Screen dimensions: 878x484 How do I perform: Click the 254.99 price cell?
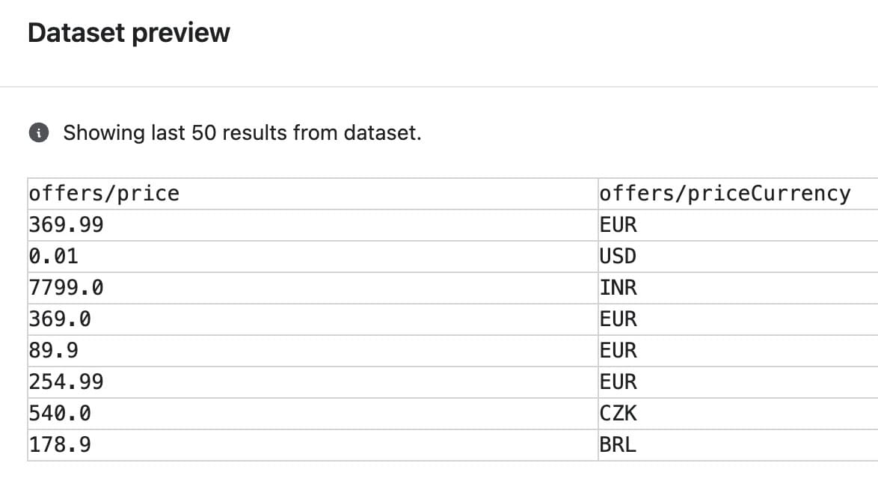313,382
